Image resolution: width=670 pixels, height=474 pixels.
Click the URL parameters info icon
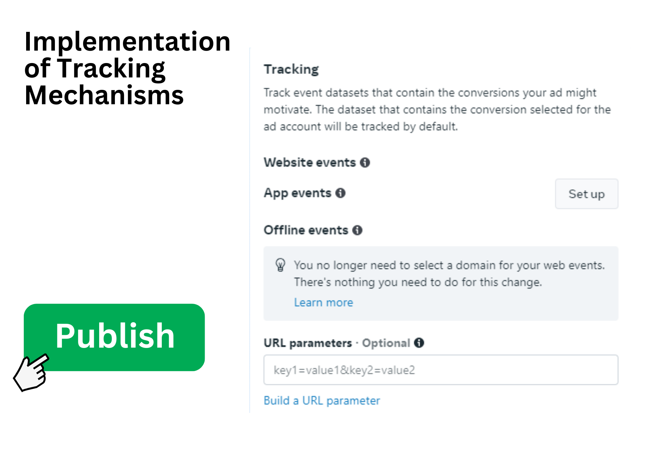coord(419,343)
